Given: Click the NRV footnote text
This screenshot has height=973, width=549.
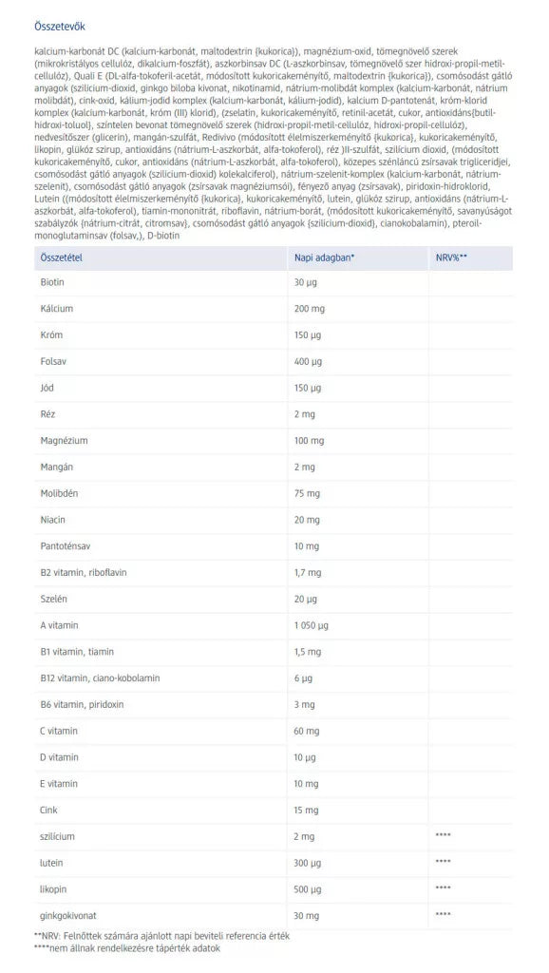Looking at the screenshot, I should 162,936.
